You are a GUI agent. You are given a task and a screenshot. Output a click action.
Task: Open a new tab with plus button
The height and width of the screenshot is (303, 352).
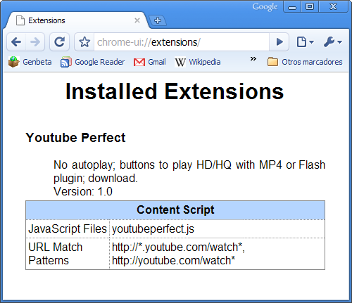pyautogui.click(x=158, y=20)
